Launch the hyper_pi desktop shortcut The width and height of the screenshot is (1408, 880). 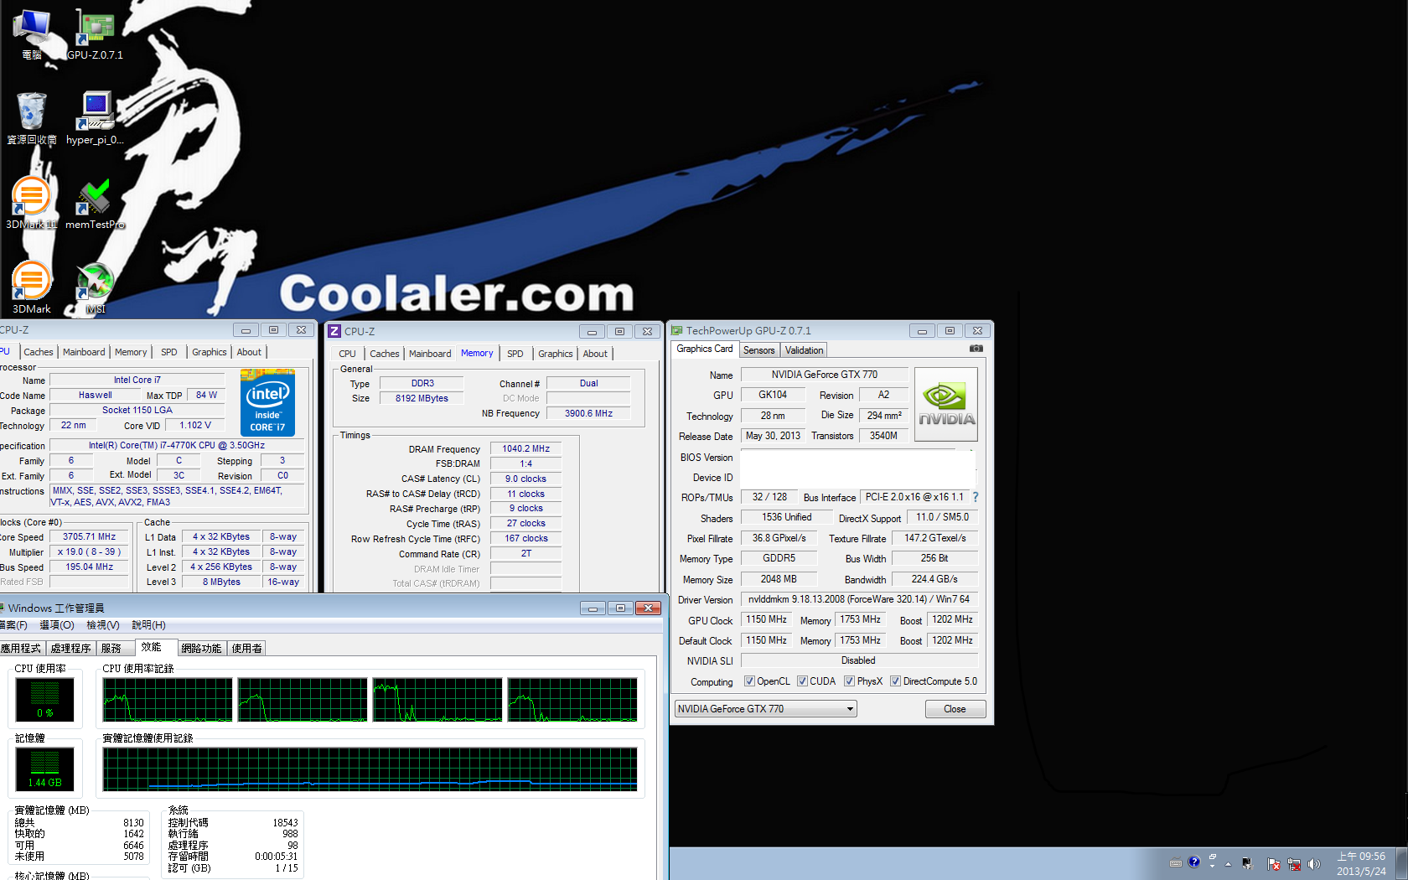[95, 118]
